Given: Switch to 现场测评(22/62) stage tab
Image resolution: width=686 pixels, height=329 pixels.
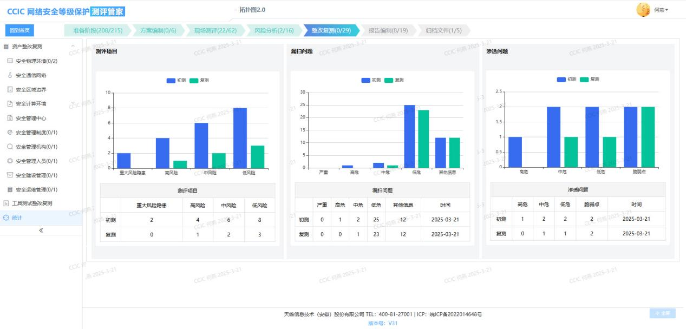Looking at the screenshot, I should tap(215, 30).
